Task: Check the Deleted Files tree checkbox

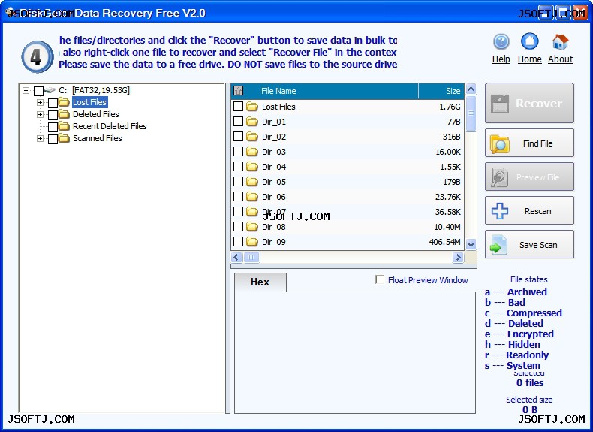Action: [x=53, y=115]
